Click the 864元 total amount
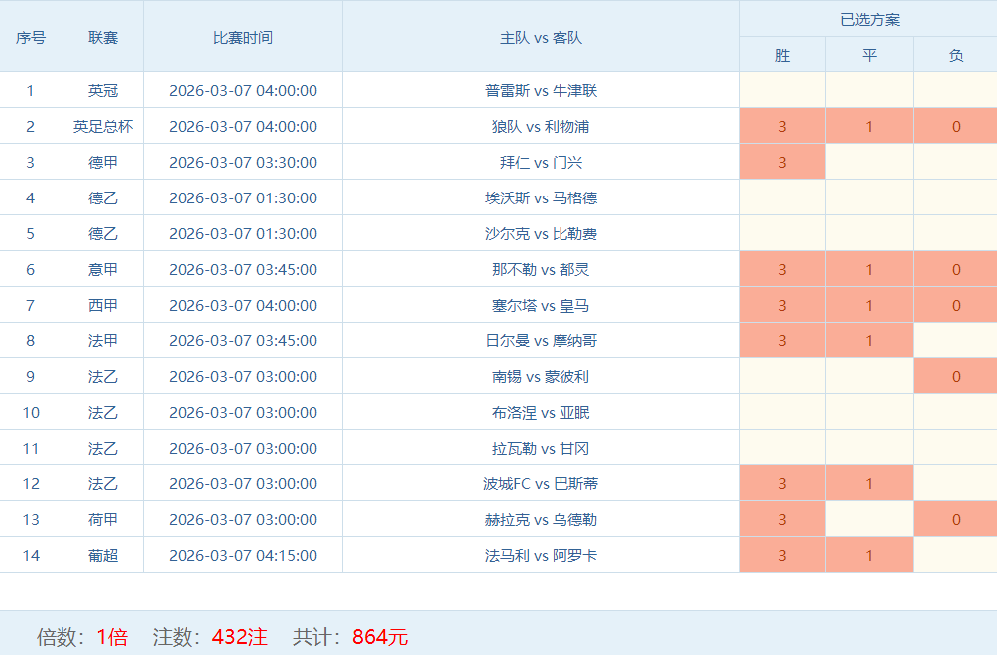This screenshot has width=997, height=655. click(380, 637)
